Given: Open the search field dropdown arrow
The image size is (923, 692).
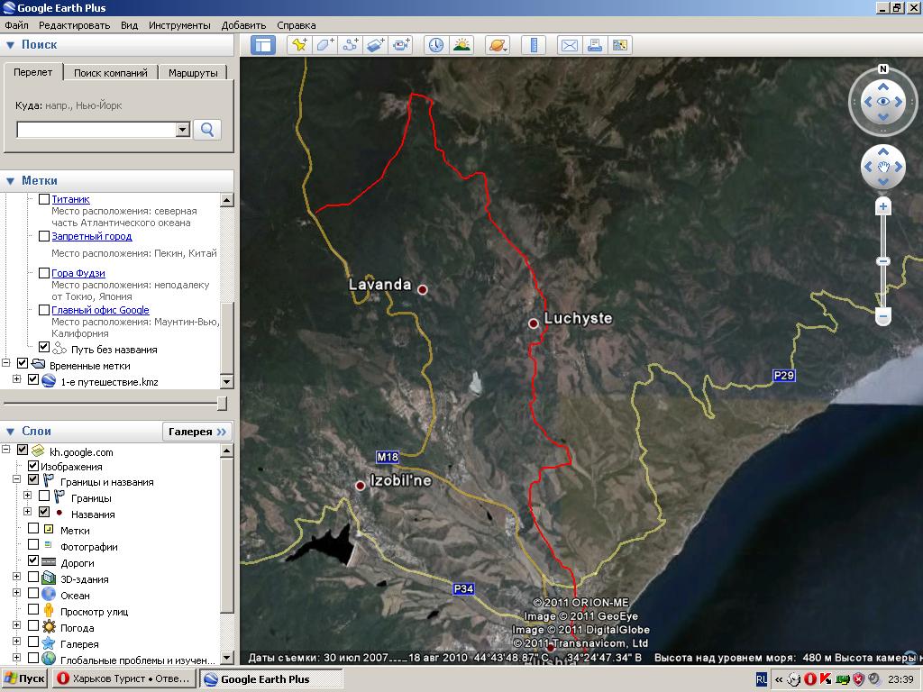Looking at the screenshot, I should tap(182, 130).
